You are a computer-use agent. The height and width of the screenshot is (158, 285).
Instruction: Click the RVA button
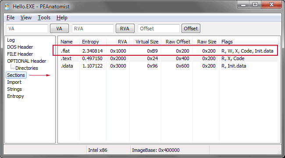click(125, 29)
